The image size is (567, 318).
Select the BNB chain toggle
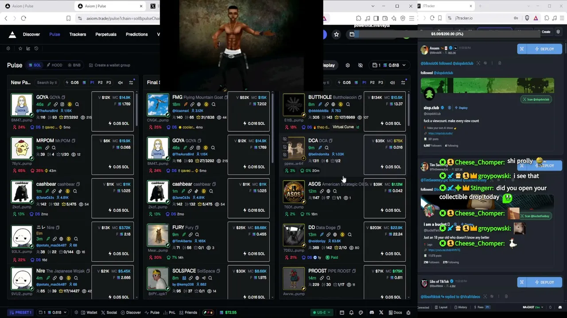[74, 65]
